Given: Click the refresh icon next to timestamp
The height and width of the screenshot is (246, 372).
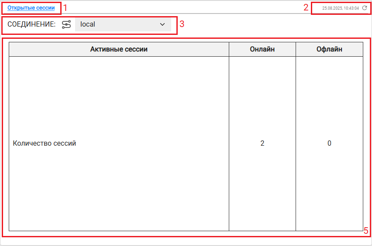Looking at the screenshot, I should click(365, 8).
